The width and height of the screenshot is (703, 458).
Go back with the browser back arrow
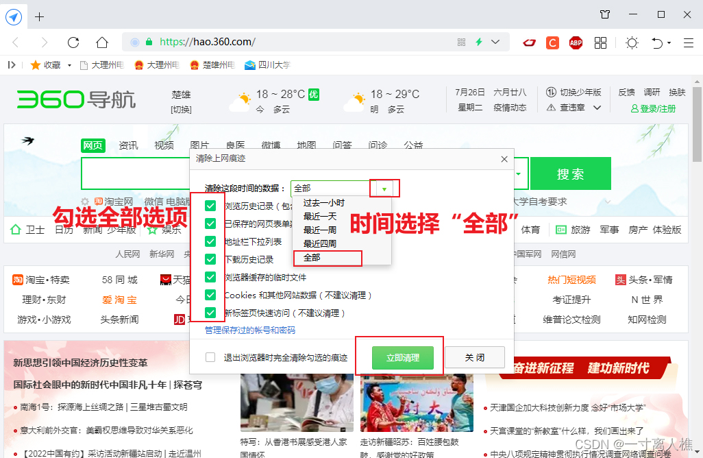[16, 43]
